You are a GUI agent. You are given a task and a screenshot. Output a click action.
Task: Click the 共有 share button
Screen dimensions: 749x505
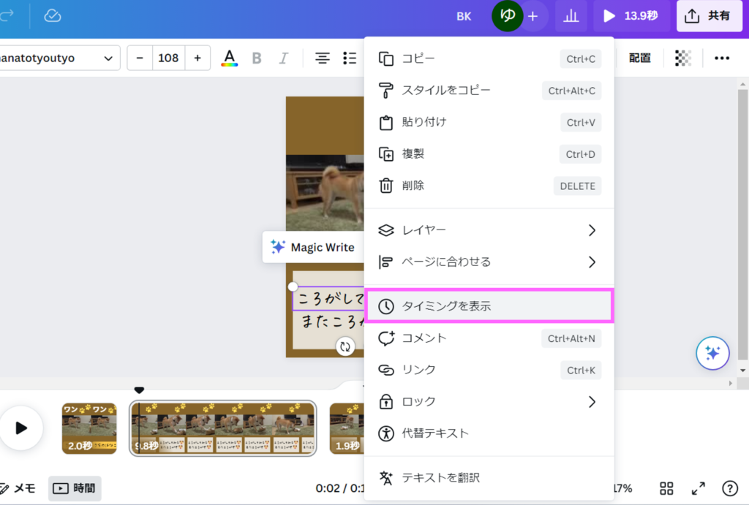click(709, 16)
